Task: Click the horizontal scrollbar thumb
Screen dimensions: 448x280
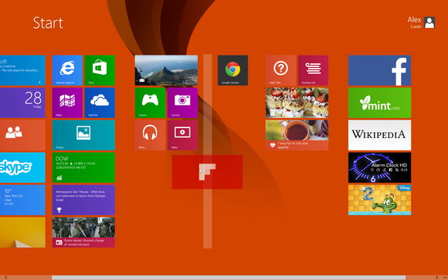Action: (229, 278)
